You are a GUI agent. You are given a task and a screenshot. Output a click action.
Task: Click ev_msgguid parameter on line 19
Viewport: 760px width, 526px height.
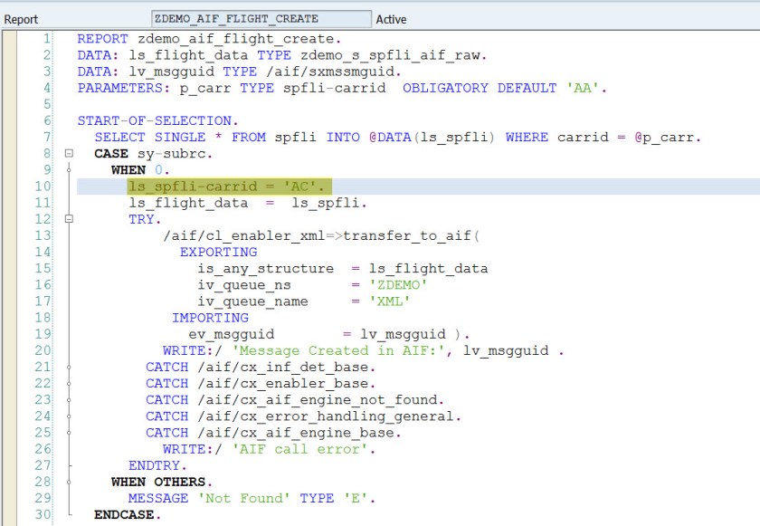click(232, 334)
